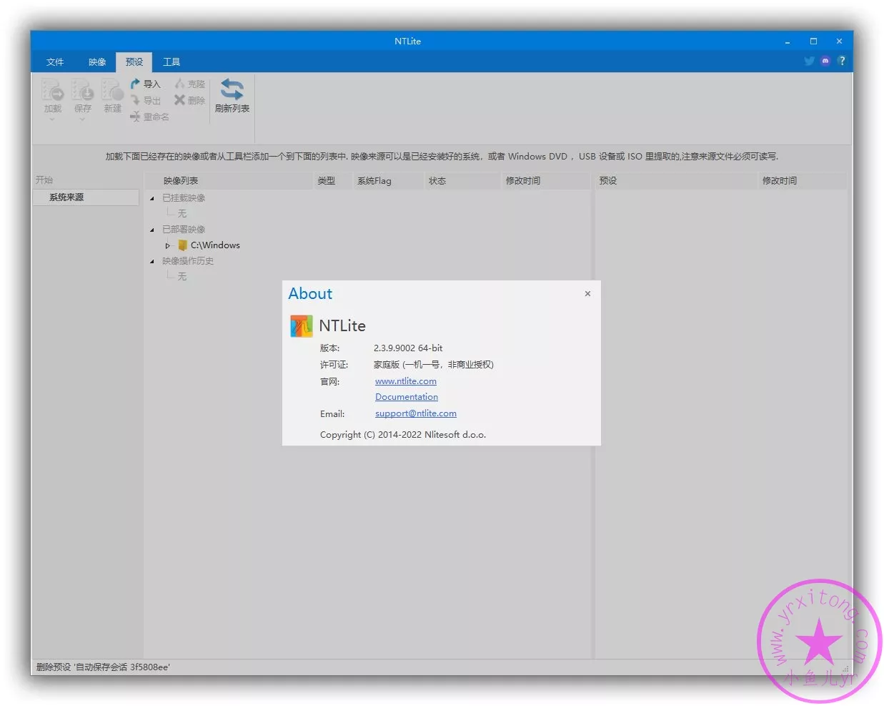884x706 pixels.
Task: Collapse the 已部署映像 tree node
Action: 152,230
